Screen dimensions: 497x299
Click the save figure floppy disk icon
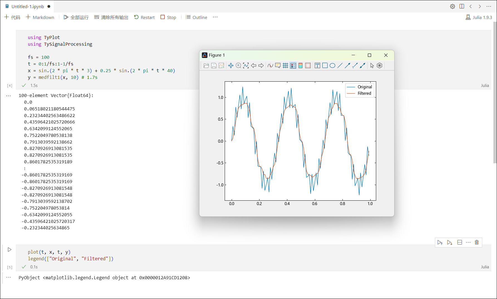click(x=214, y=65)
